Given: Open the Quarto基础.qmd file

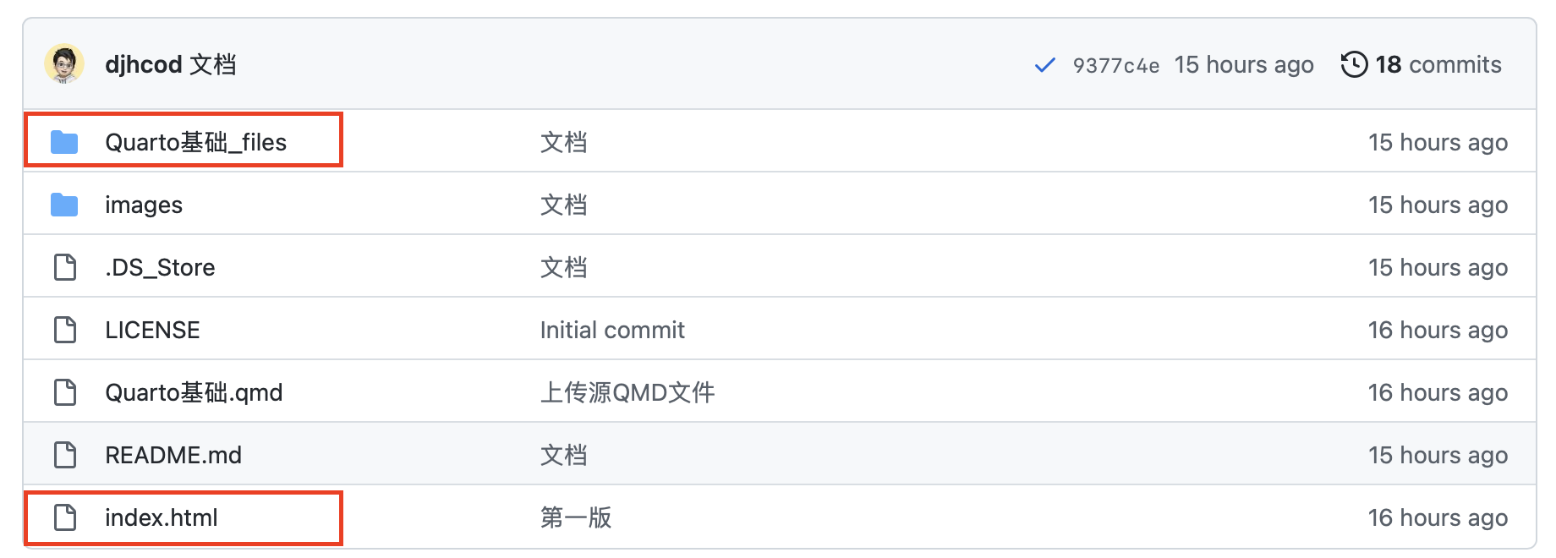Looking at the screenshot, I should [193, 391].
